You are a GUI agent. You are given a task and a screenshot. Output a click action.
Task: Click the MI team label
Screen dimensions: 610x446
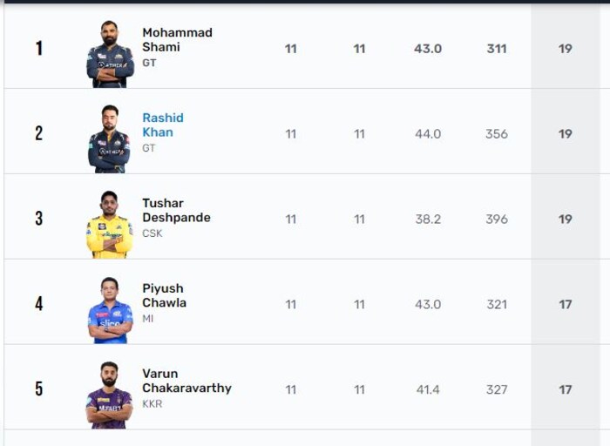pyautogui.click(x=148, y=319)
